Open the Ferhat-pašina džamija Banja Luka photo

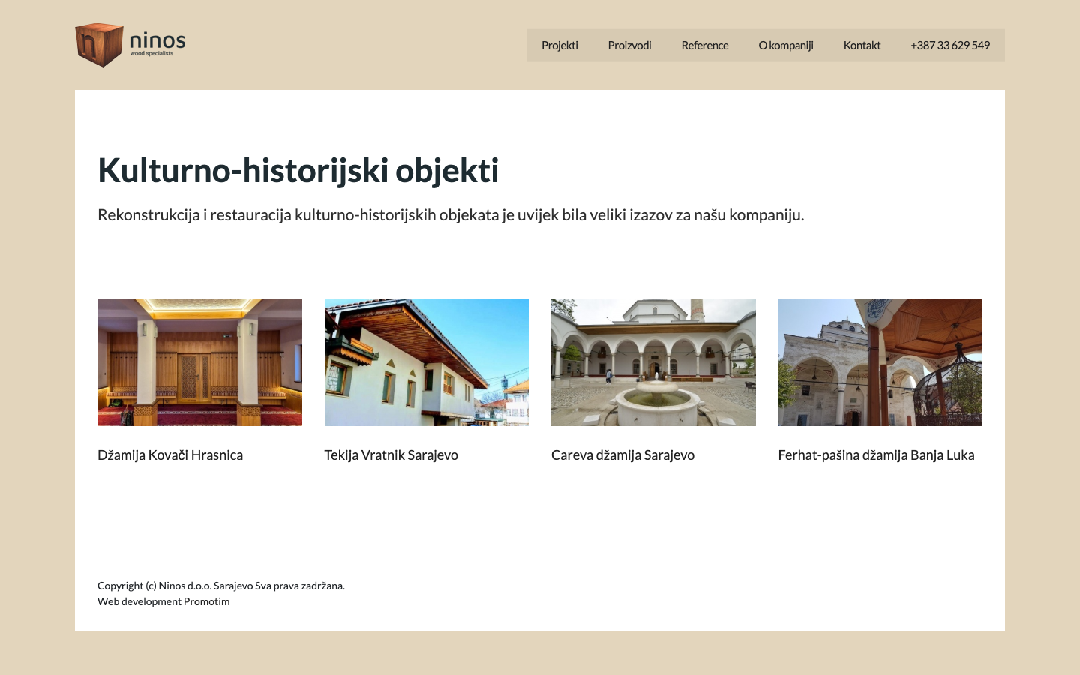(880, 362)
